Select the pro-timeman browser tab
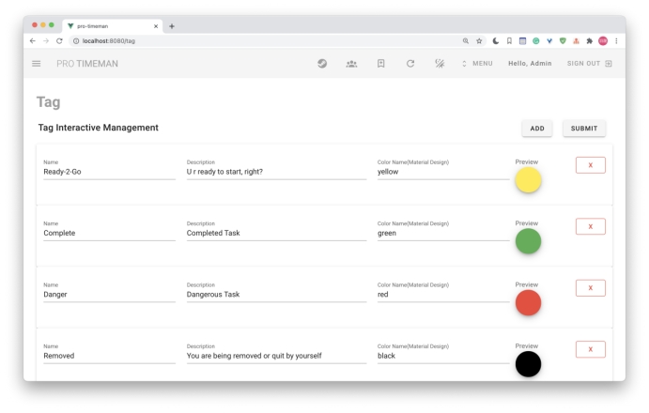Screen dimensions: 649x413 point(112,26)
